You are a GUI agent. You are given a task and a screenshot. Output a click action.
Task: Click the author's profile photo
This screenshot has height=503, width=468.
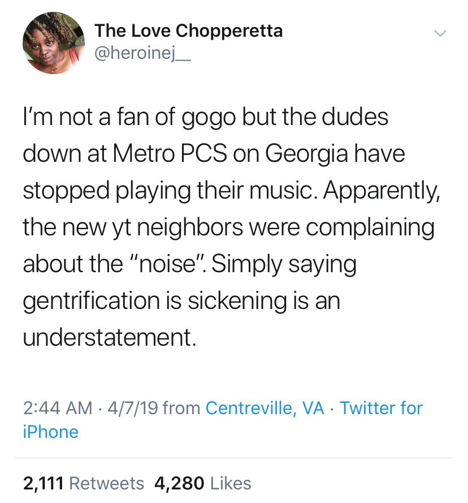pos(50,42)
